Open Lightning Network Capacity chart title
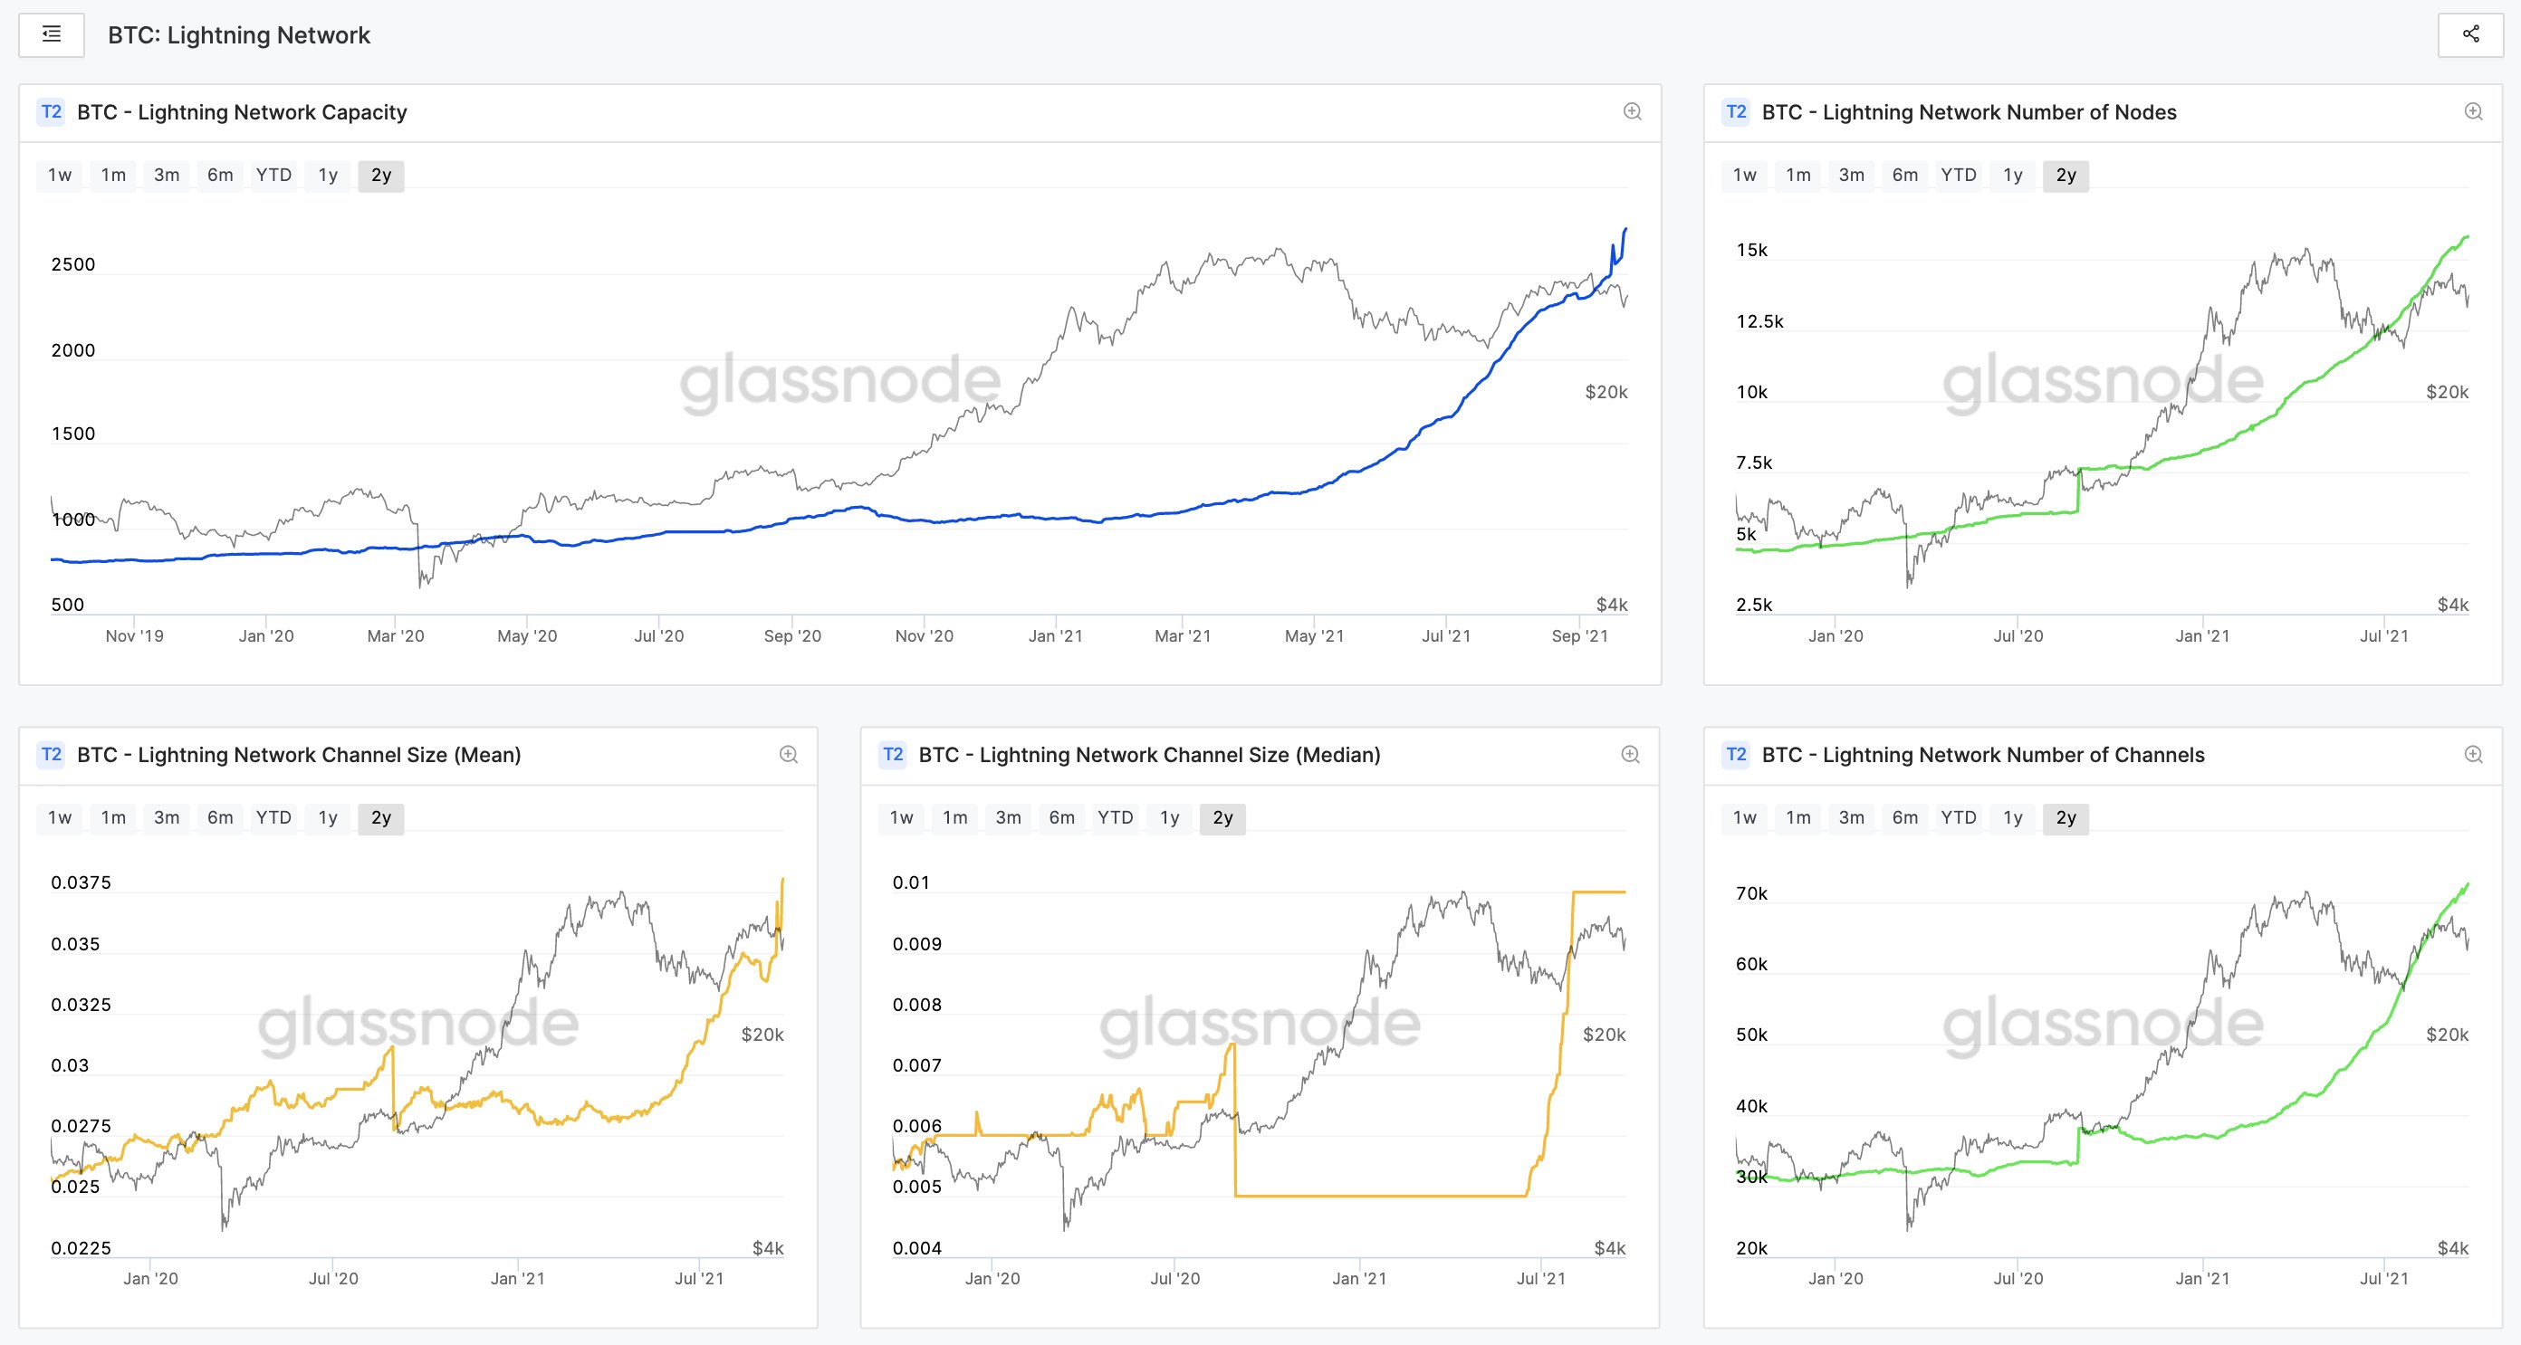The width and height of the screenshot is (2521, 1345). pyautogui.click(x=242, y=112)
